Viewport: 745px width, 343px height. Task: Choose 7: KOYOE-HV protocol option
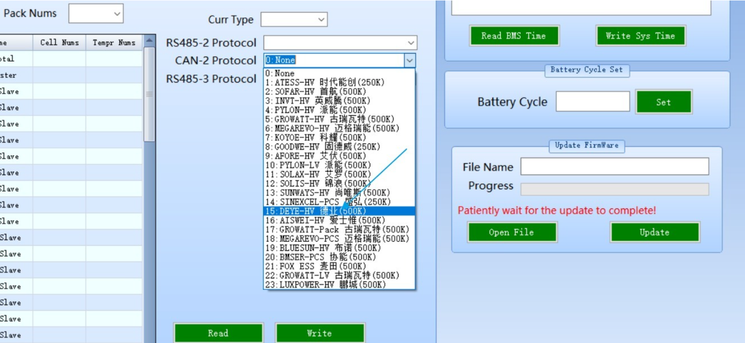coord(339,137)
